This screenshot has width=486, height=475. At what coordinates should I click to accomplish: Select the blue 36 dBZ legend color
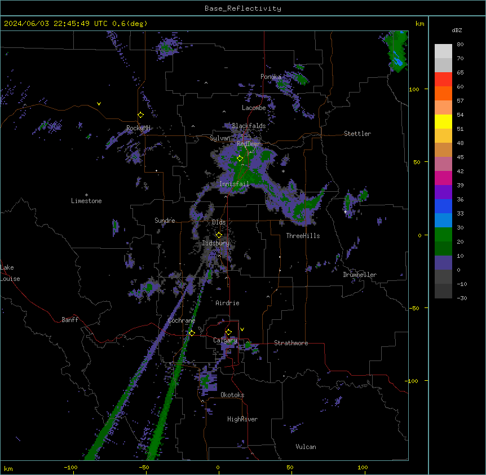pyautogui.click(x=443, y=206)
